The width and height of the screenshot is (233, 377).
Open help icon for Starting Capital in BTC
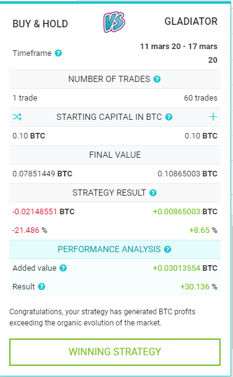[x=169, y=117]
